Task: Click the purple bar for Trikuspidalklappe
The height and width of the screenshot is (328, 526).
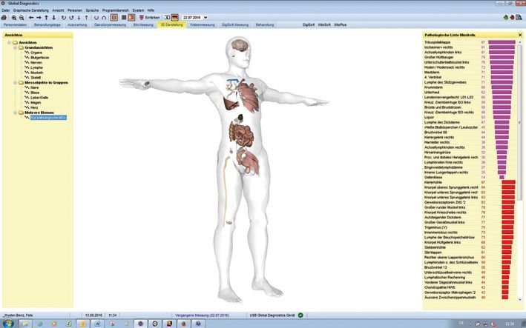Action: [x=502, y=43]
